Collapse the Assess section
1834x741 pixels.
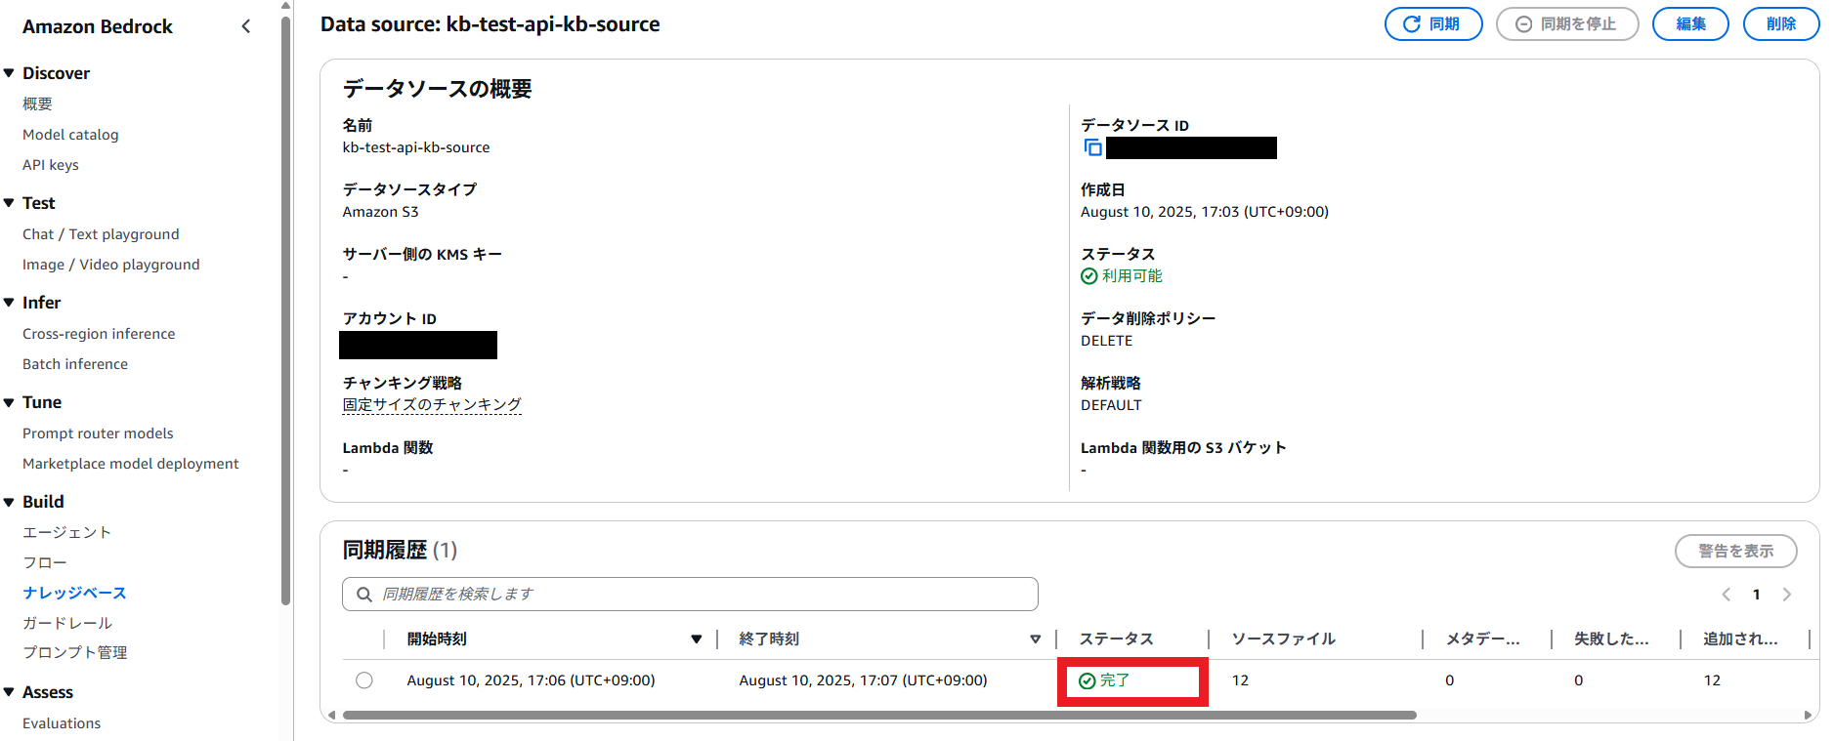[9, 692]
